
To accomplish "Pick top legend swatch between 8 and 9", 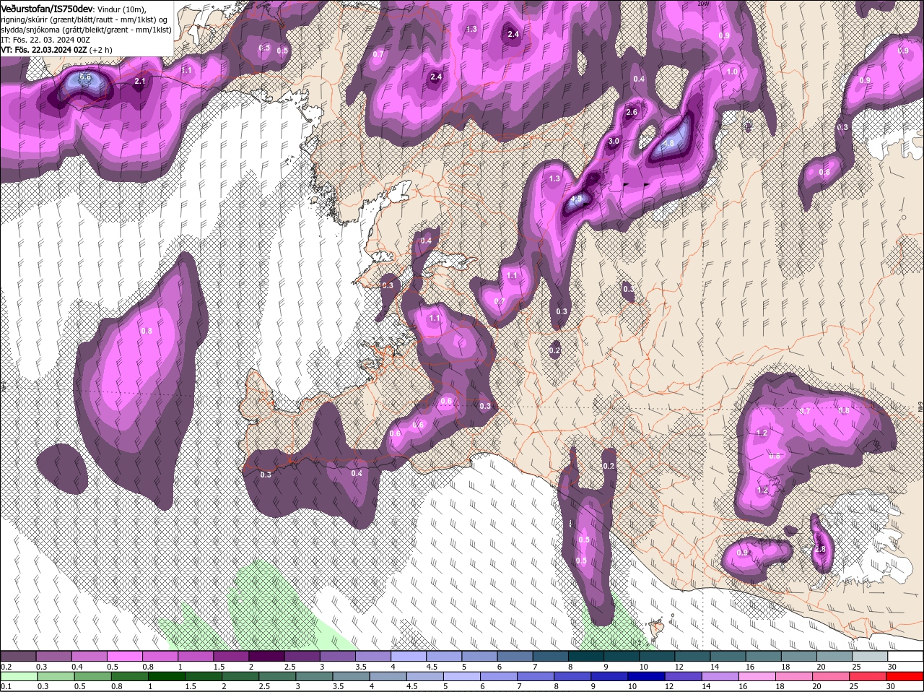I will click(587, 656).
